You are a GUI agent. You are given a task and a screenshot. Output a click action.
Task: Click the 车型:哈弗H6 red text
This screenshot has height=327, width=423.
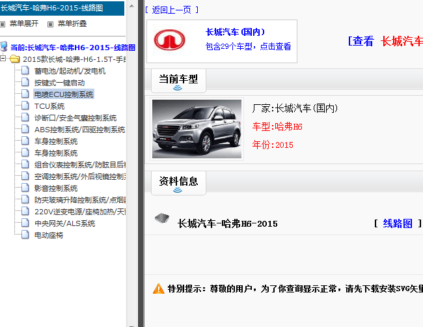(277, 126)
